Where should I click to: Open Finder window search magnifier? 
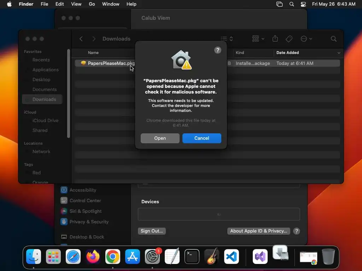point(333,39)
